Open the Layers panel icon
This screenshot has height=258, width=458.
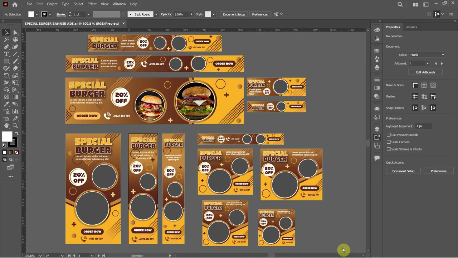tap(377, 129)
